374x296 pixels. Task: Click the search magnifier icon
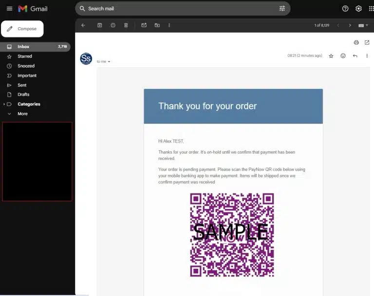82,9
